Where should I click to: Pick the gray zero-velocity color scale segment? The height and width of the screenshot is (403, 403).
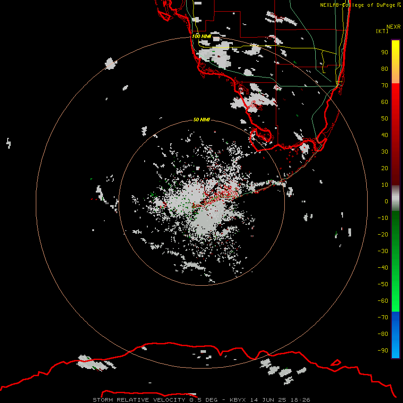(x=395, y=198)
